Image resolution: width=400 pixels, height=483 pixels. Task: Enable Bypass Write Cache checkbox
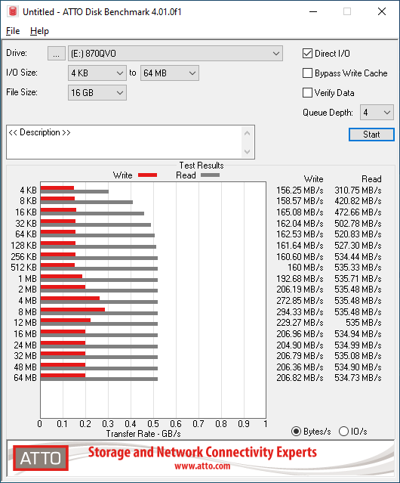(307, 73)
